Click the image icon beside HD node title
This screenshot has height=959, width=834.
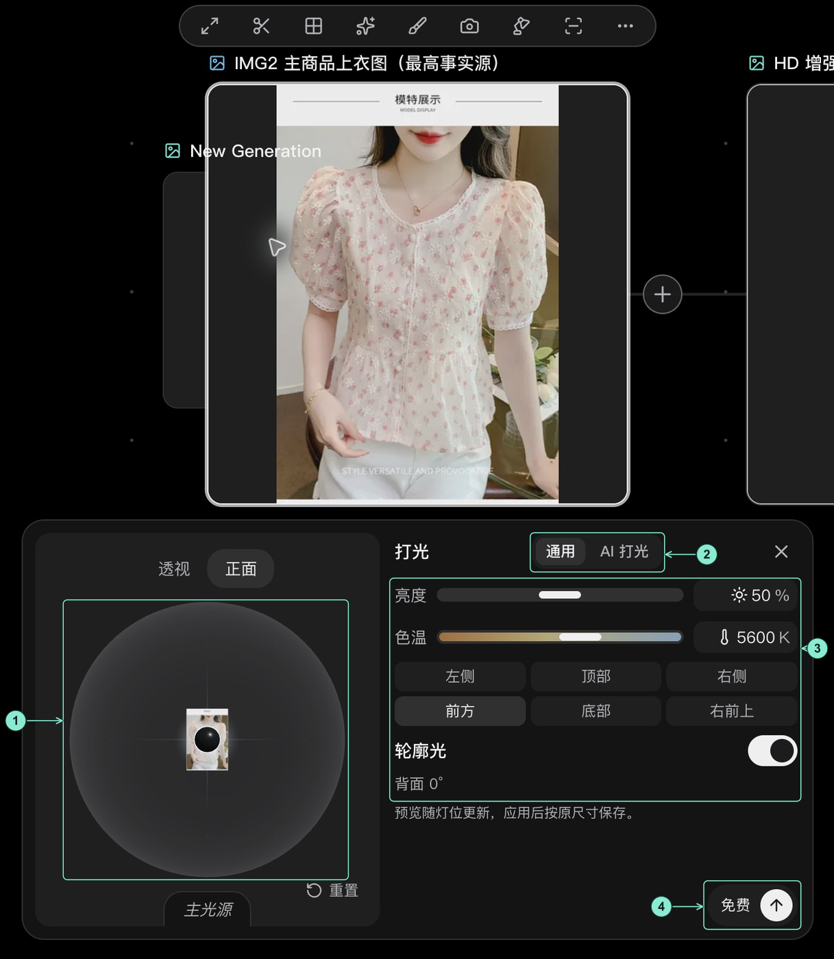[757, 63]
